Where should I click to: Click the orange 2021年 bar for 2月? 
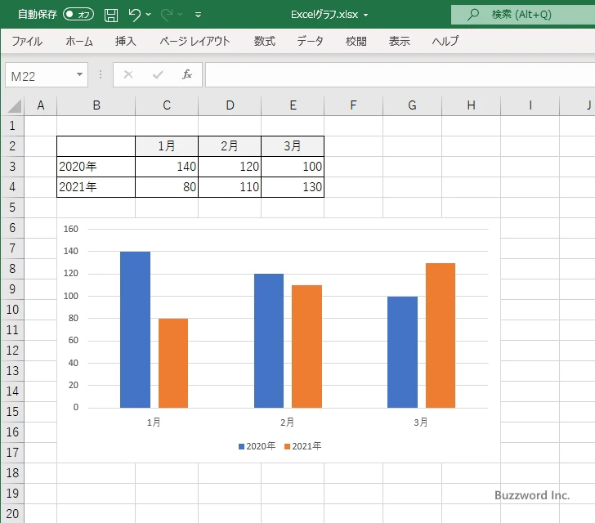(x=306, y=346)
